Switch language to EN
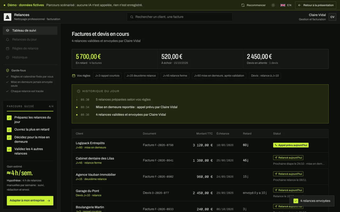This screenshot has height=212, width=340. pyautogui.click(x=286, y=5)
